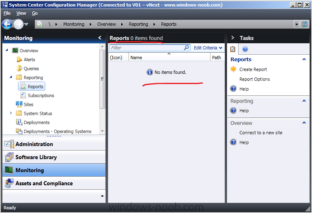Click the Help icon under Reports group
The image size is (312, 213).
(233, 89)
